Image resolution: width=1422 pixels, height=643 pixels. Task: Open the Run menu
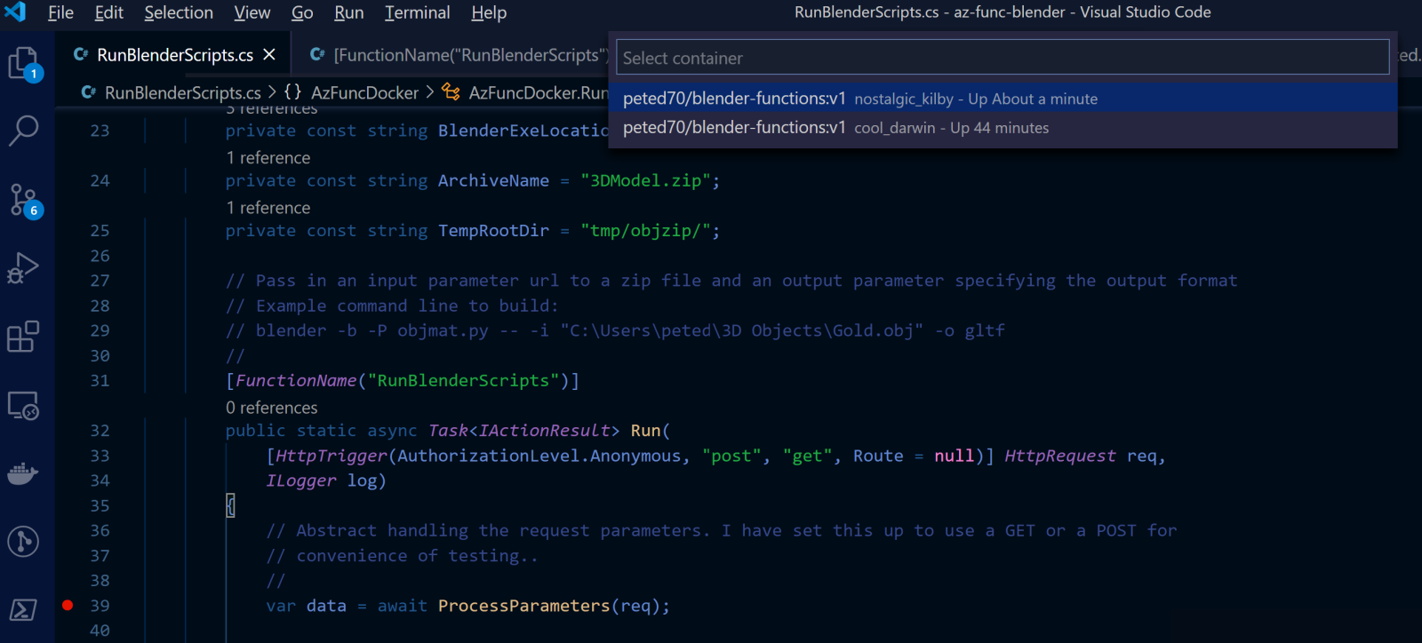point(349,12)
